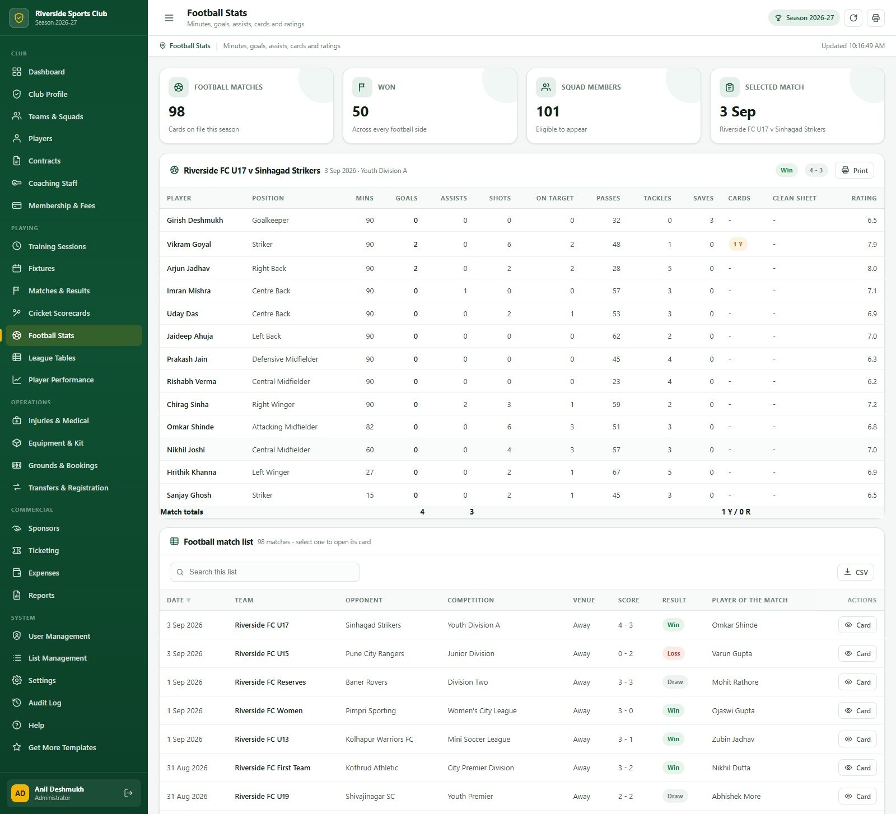This screenshot has height=814, width=896.
Task: Open card for Riverside FC U15 match
Action: 857,654
